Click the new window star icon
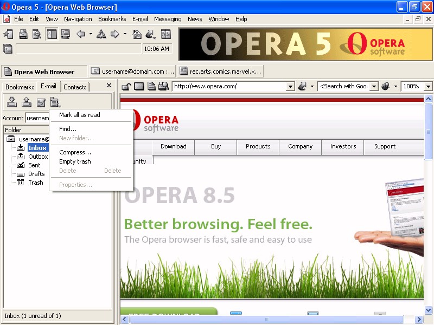 pyautogui.click(x=8, y=34)
